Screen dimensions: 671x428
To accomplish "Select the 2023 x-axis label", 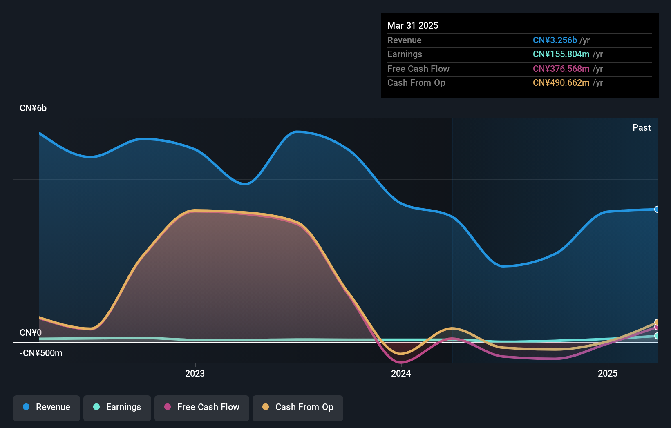I will [195, 373].
